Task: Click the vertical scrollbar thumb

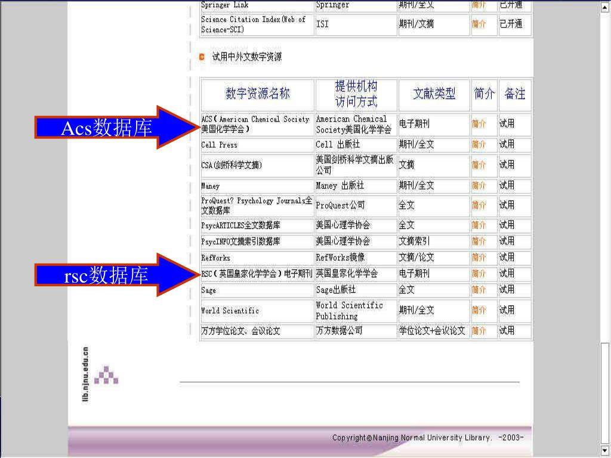Action: pyautogui.click(x=605, y=394)
